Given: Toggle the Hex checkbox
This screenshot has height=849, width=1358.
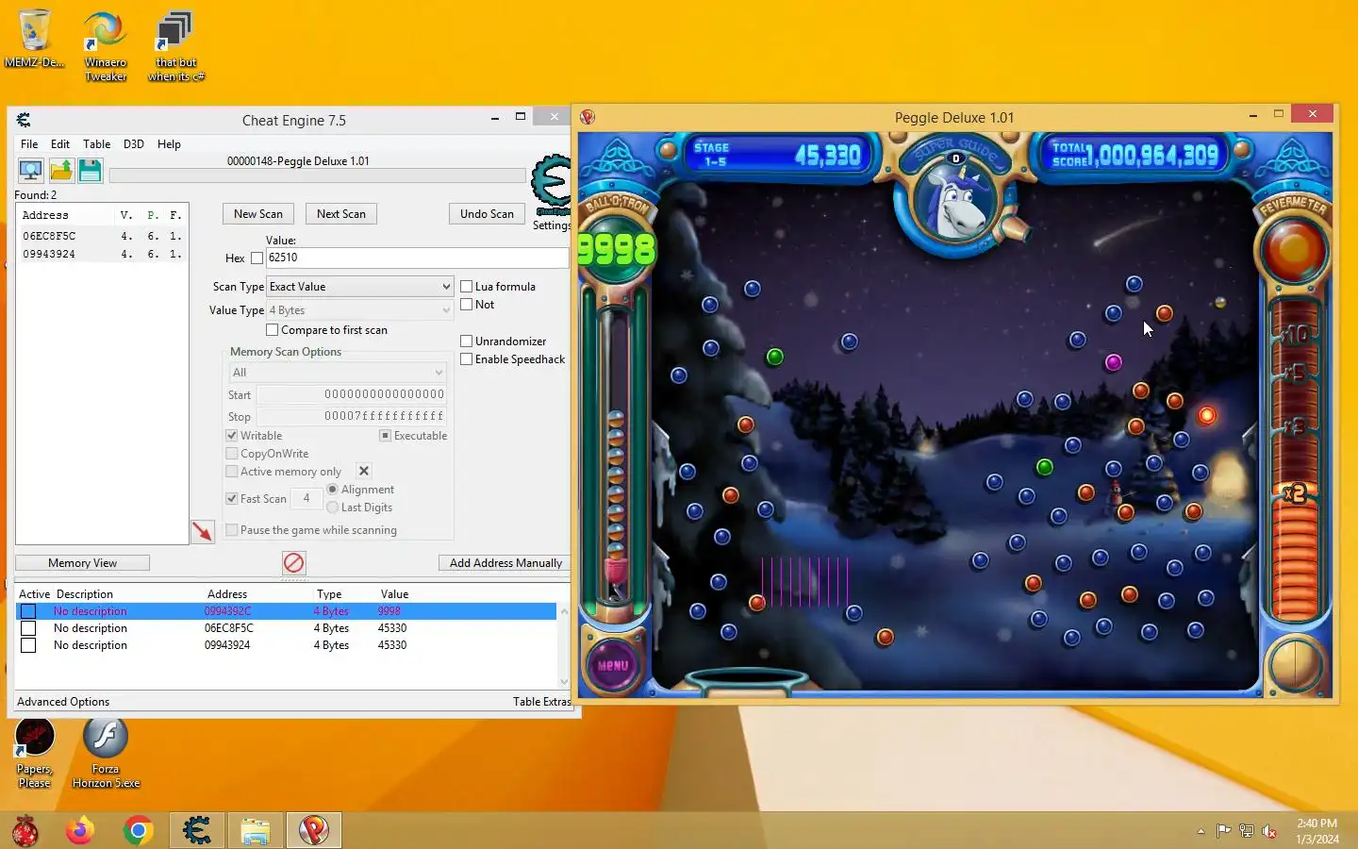Looking at the screenshot, I should click(257, 258).
